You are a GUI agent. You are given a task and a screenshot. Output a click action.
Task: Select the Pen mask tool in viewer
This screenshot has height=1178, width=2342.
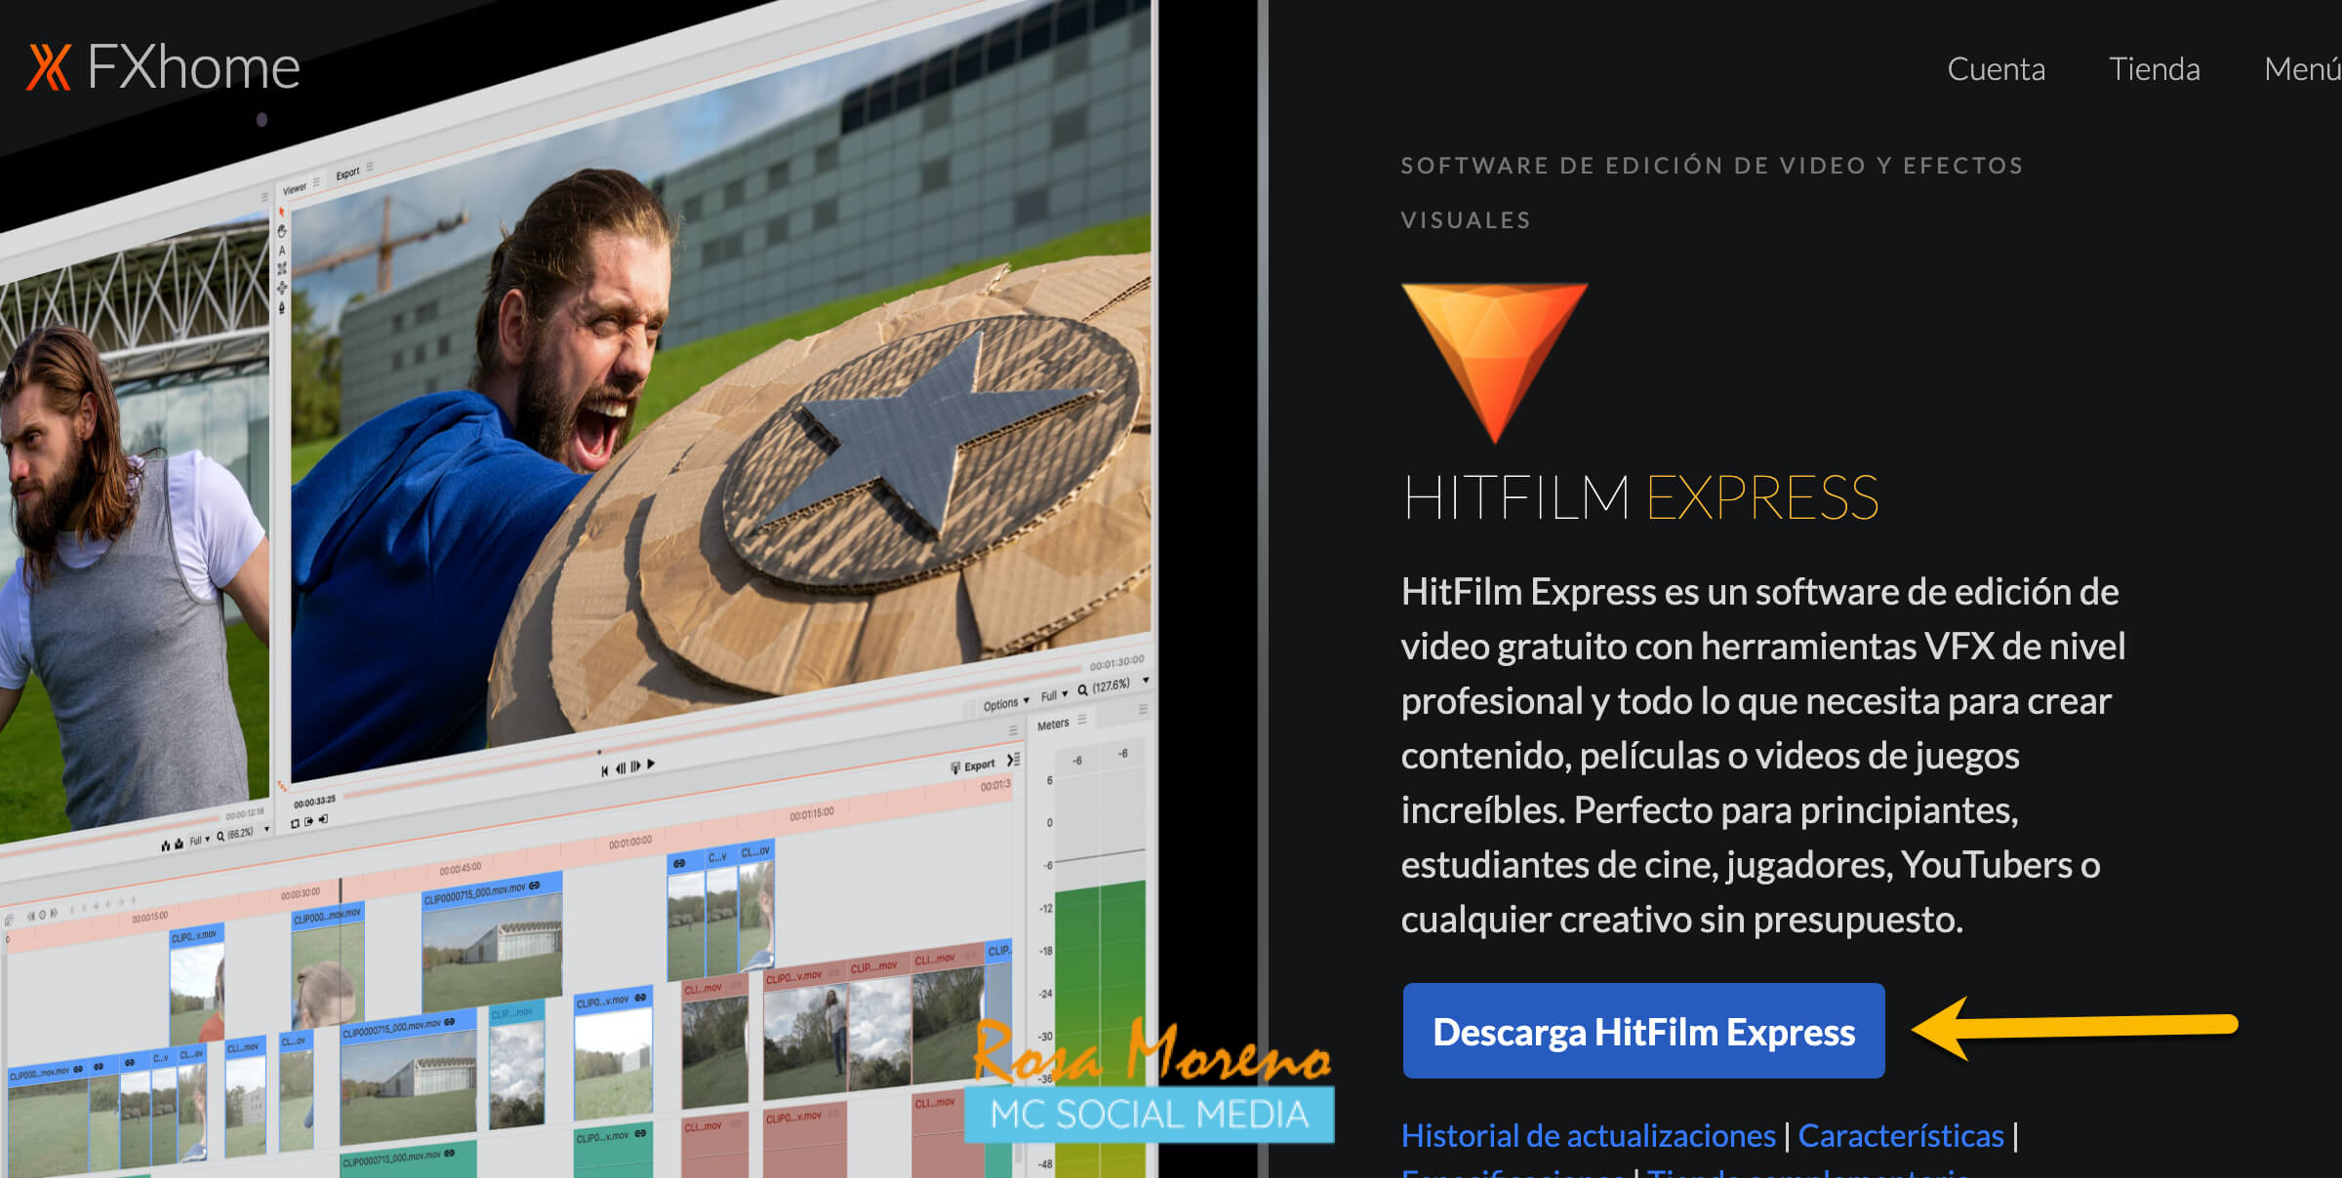click(282, 308)
